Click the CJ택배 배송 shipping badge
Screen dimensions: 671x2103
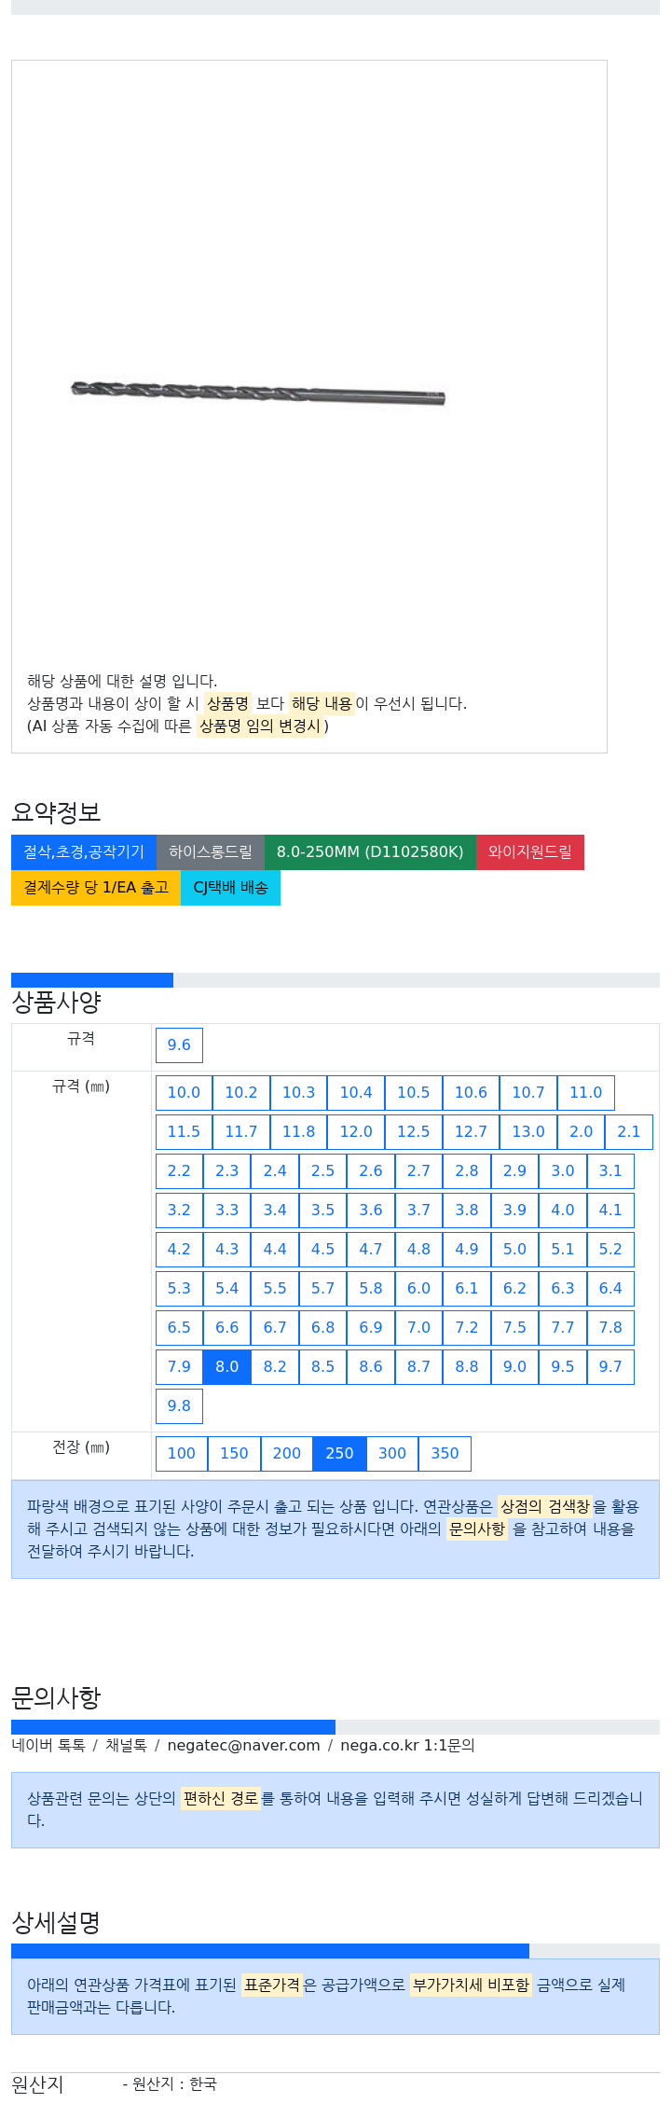(x=230, y=888)
